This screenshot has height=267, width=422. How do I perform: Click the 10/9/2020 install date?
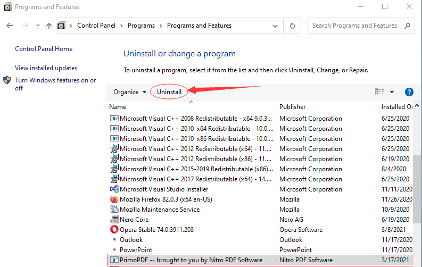pos(395,210)
